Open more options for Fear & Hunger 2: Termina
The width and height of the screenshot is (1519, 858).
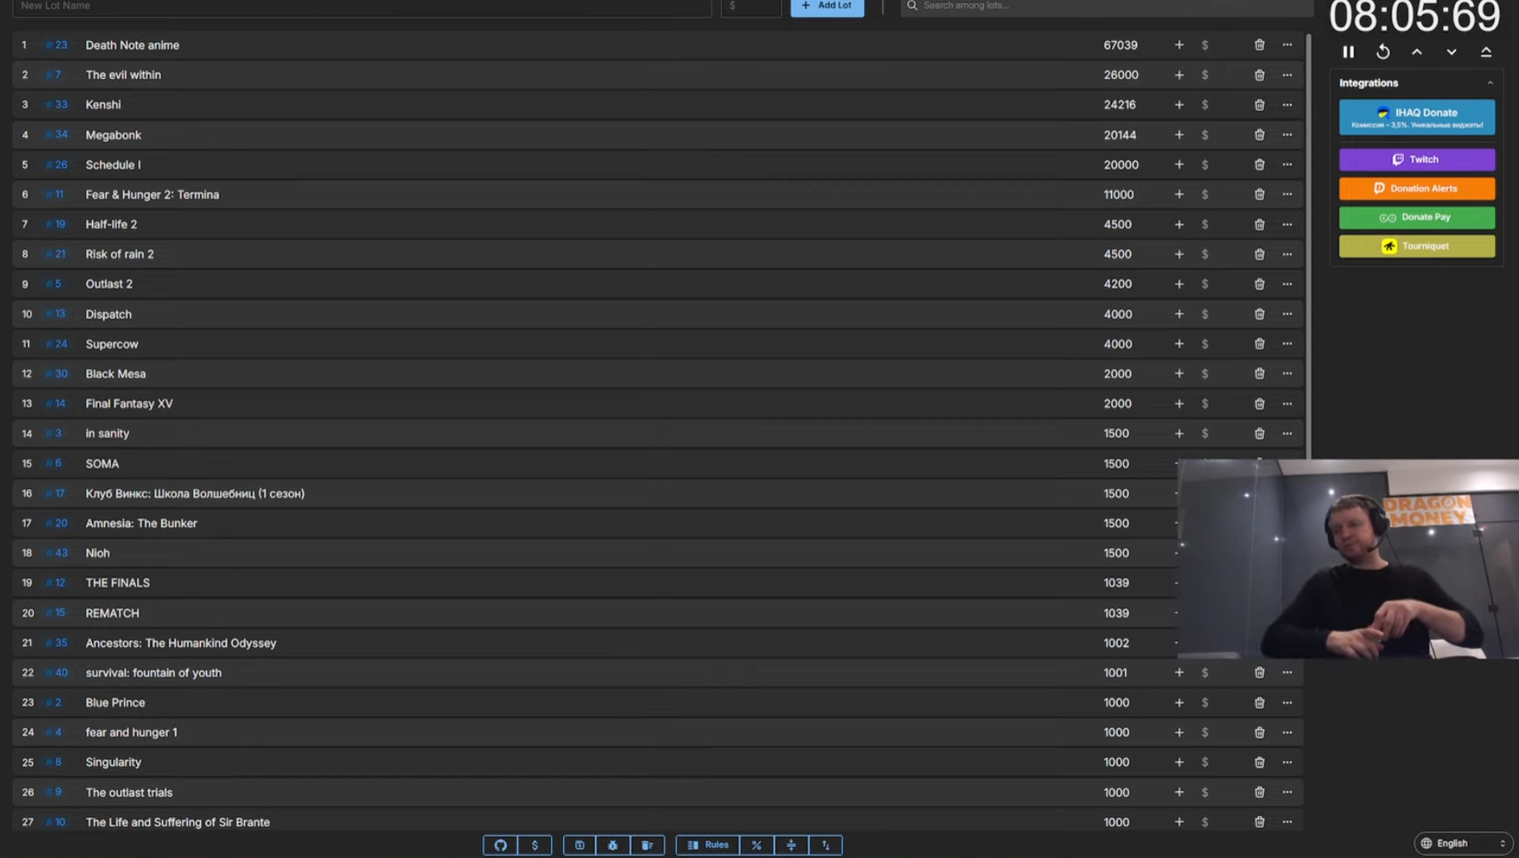(1287, 194)
